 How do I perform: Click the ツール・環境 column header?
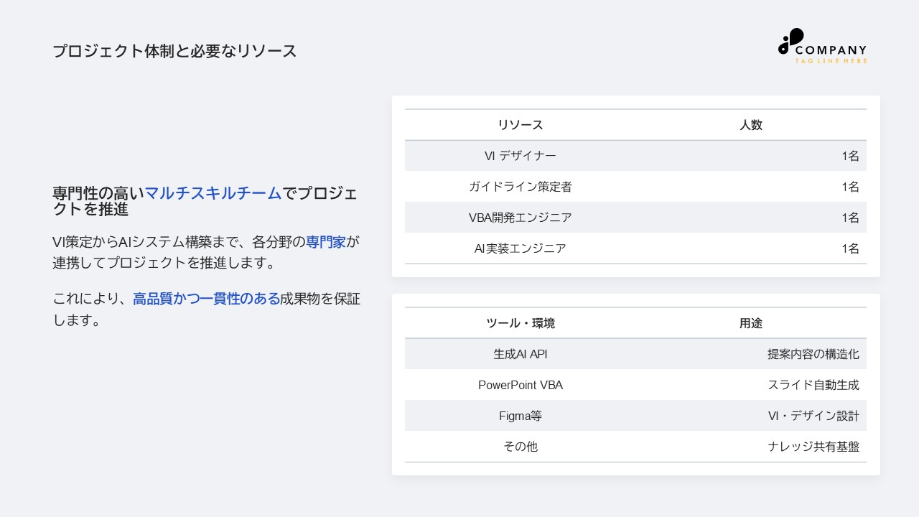(520, 323)
